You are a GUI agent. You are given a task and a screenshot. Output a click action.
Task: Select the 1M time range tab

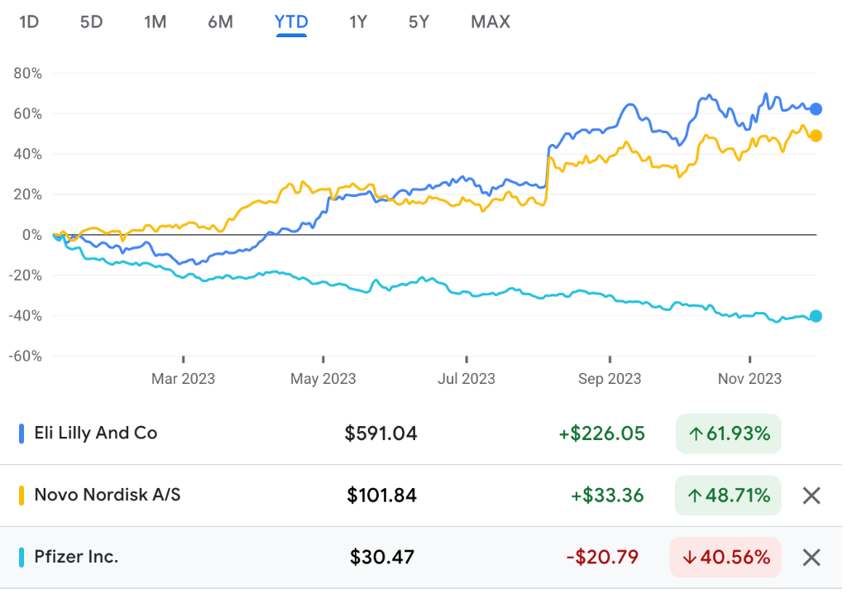(x=155, y=22)
